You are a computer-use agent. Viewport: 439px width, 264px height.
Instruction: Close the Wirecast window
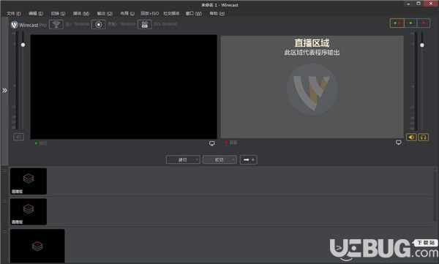point(431,4)
